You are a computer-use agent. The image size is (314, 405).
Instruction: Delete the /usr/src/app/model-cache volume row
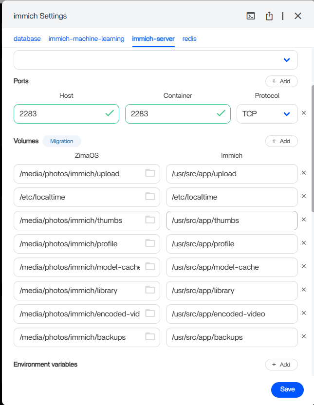304,266
